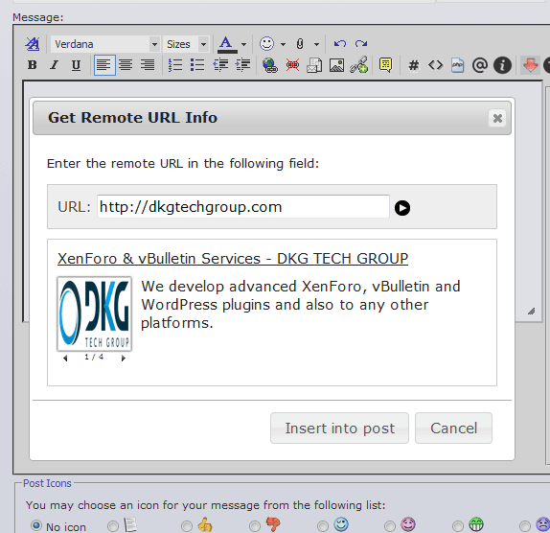This screenshot has width=550, height=533.
Task: Select the pink blushing smiley icon radio
Action: (390, 526)
